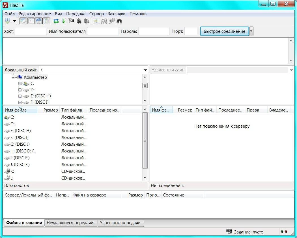Image resolution: width=297 pixels, height=238 pixels.
Task: Focus the Пароль input field
Action: [x=154, y=31]
